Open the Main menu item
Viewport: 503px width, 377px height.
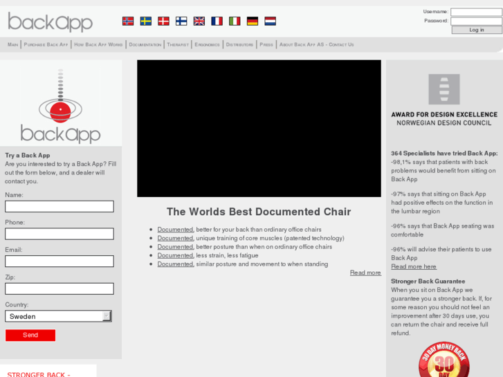(x=13, y=44)
